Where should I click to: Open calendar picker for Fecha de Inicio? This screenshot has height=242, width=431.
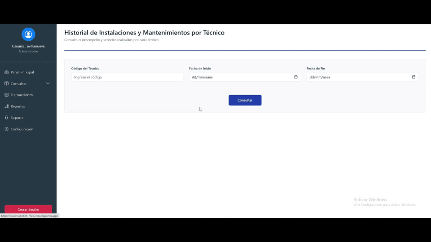coord(296,77)
